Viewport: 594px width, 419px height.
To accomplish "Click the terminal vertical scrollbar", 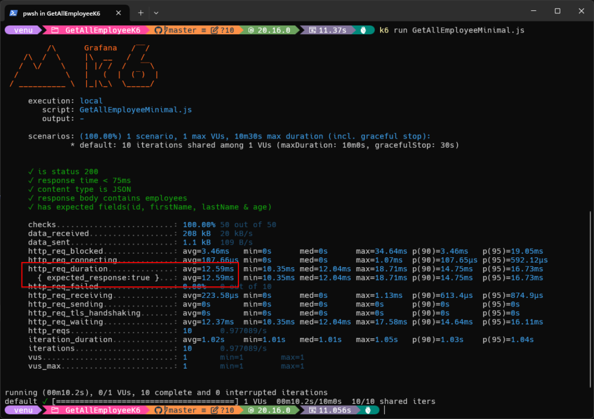I will pyautogui.click(x=590, y=299).
